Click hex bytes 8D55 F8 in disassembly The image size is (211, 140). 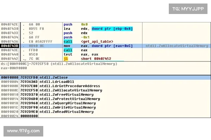pos(36,29)
